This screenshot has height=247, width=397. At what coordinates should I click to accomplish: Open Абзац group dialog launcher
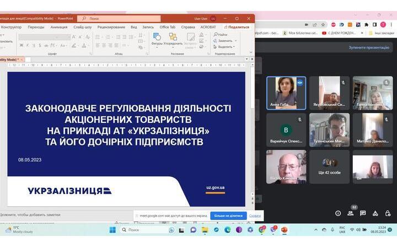[147, 54]
